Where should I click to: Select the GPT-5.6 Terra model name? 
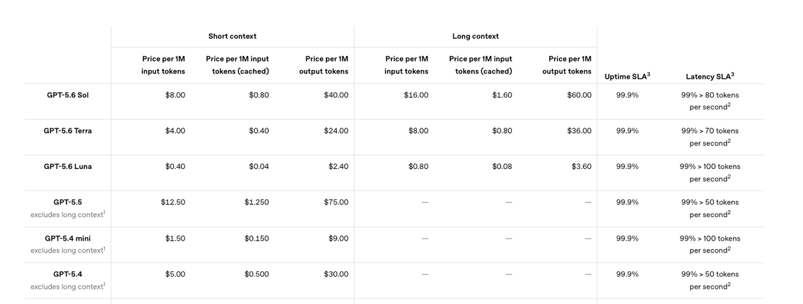click(68, 130)
